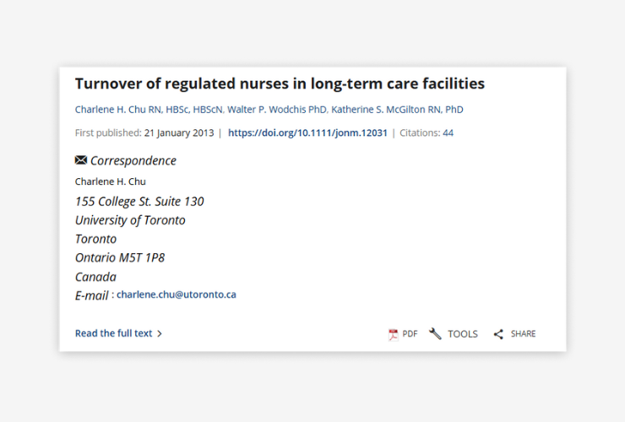This screenshot has height=422, width=625.
Task: Open Read the full text link
Action: tap(114, 333)
